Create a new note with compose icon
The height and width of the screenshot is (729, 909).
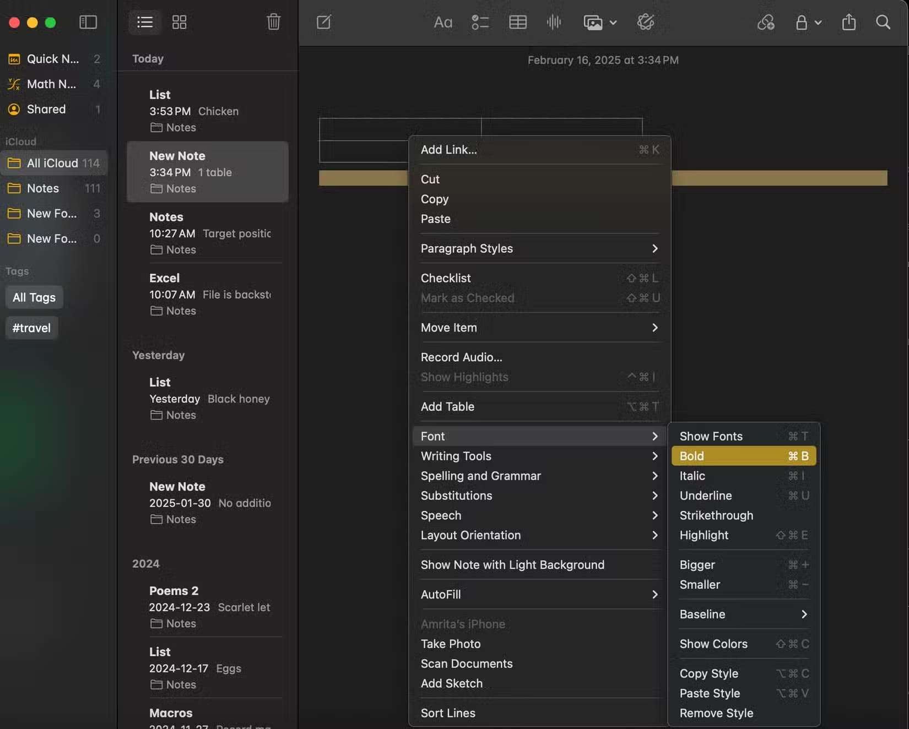click(x=324, y=22)
